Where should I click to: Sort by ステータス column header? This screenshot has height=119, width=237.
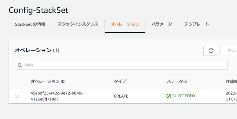click(x=177, y=82)
